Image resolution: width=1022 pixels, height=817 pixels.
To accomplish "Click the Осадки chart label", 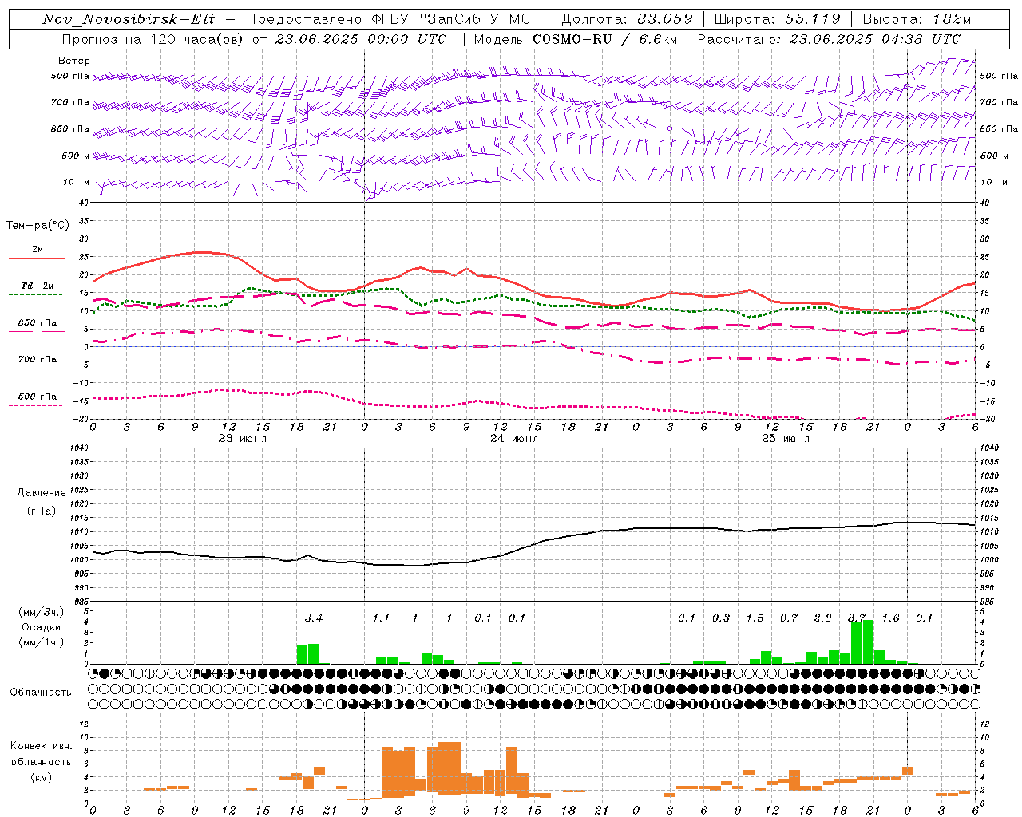I will 41,627.
